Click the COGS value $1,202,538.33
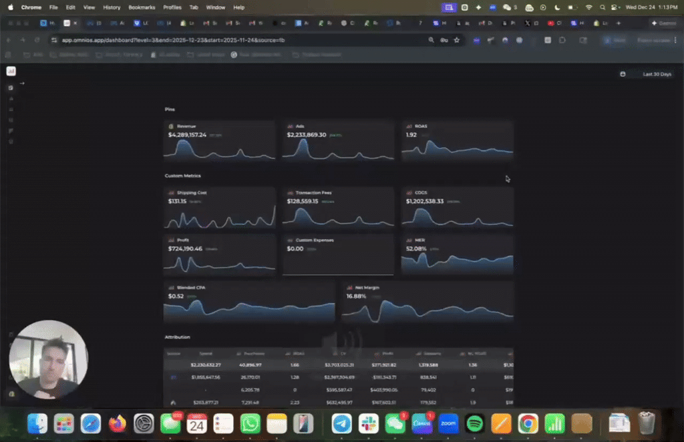The image size is (684, 442). [424, 201]
